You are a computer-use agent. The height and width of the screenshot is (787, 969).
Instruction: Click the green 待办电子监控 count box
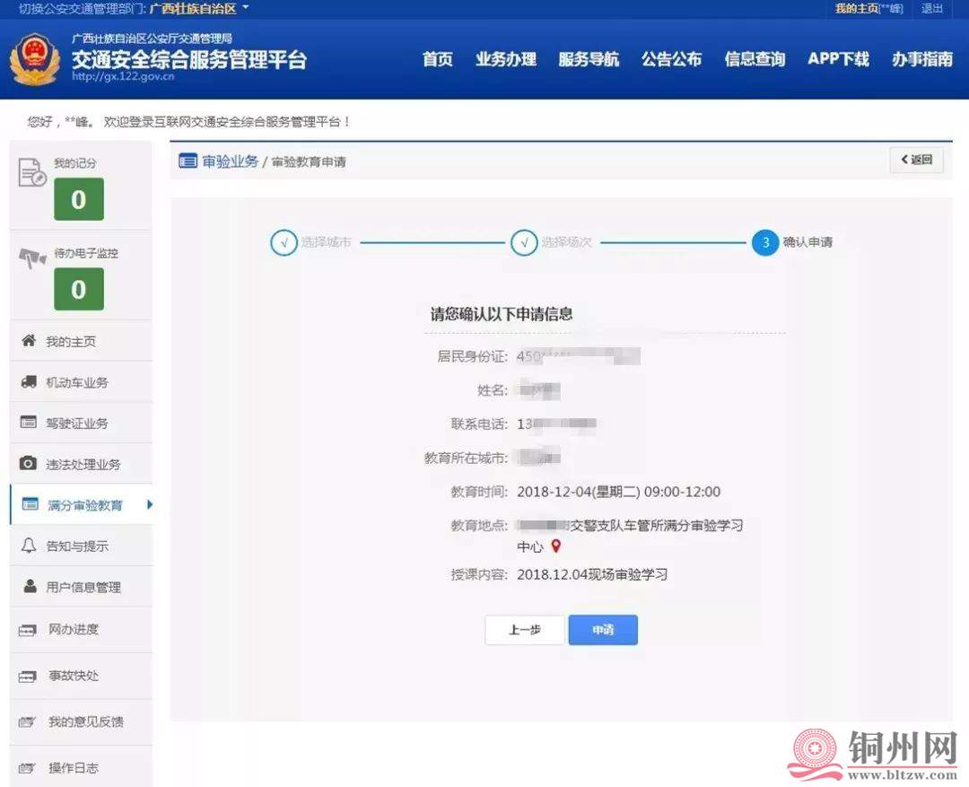pyautogui.click(x=78, y=289)
